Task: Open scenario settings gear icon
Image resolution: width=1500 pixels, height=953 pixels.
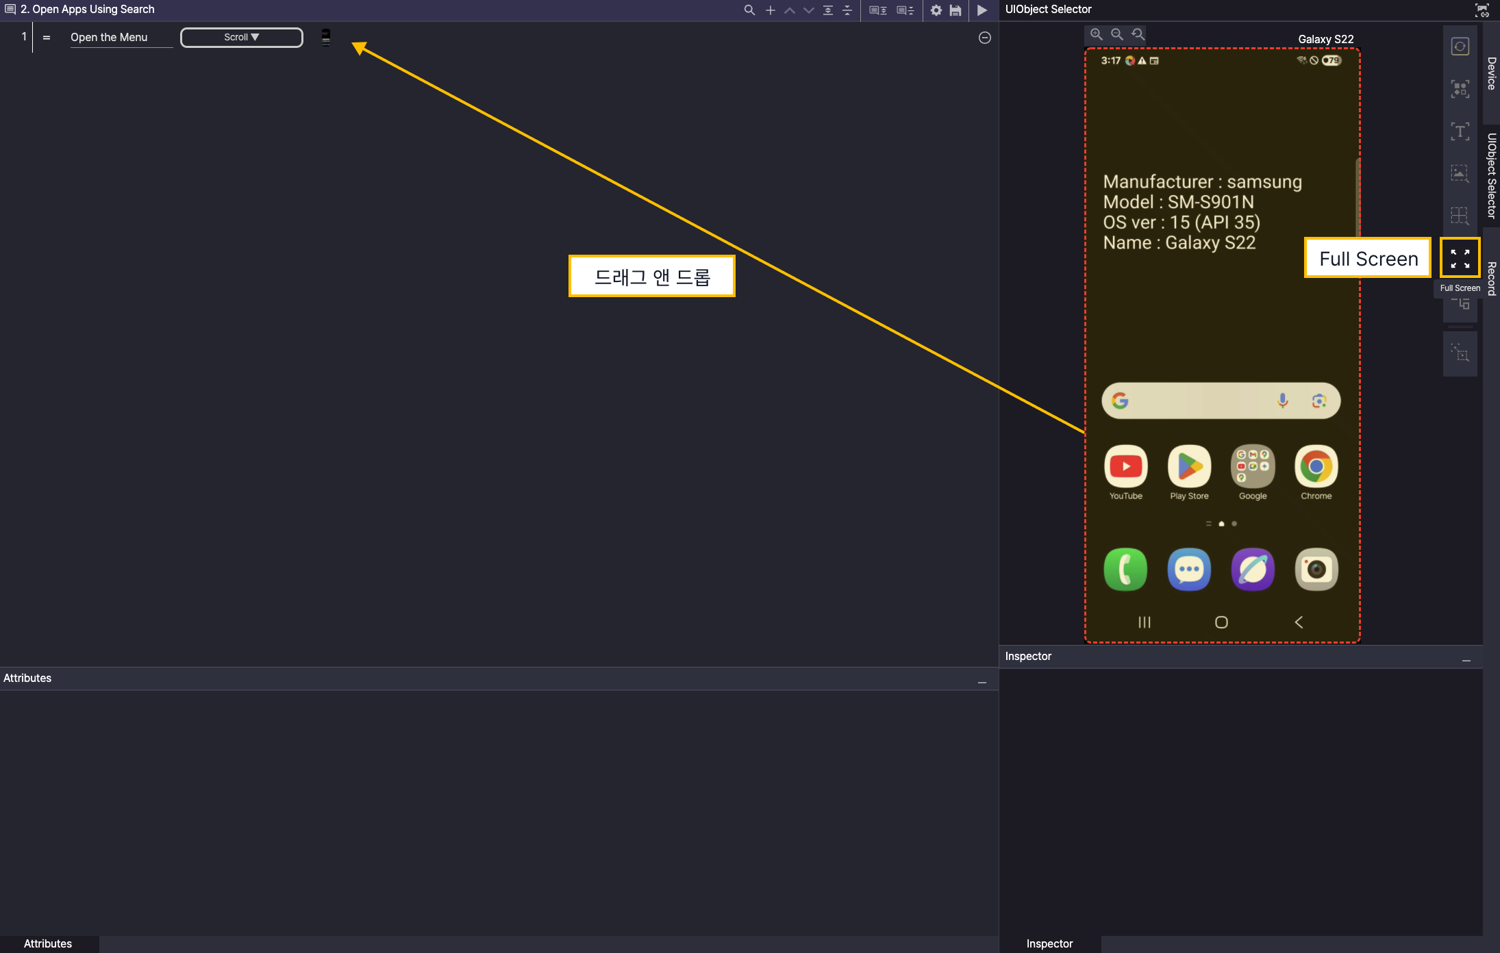Action: pyautogui.click(x=936, y=10)
